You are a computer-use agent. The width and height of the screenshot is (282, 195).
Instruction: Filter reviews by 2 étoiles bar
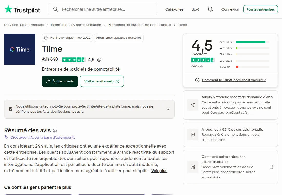[x=245, y=61]
